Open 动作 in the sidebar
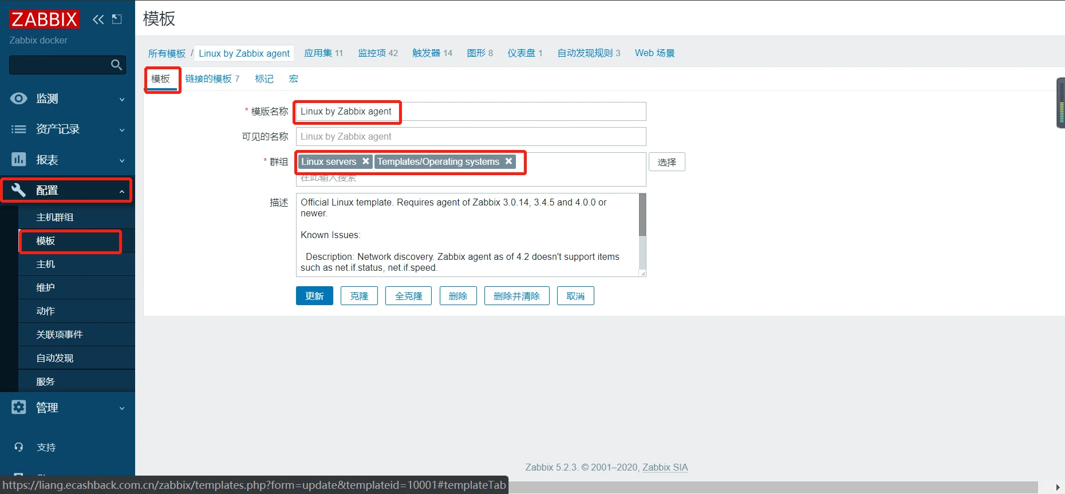The width and height of the screenshot is (1065, 494). tap(77, 311)
